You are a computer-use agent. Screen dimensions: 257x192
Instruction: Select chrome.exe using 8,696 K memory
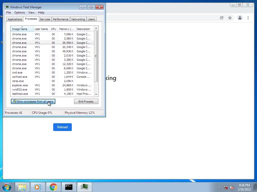[x=52, y=68]
